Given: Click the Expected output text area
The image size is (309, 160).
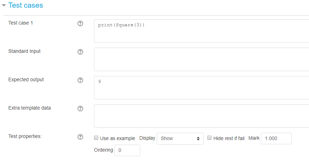Looking at the screenshot, I should tap(201, 88).
